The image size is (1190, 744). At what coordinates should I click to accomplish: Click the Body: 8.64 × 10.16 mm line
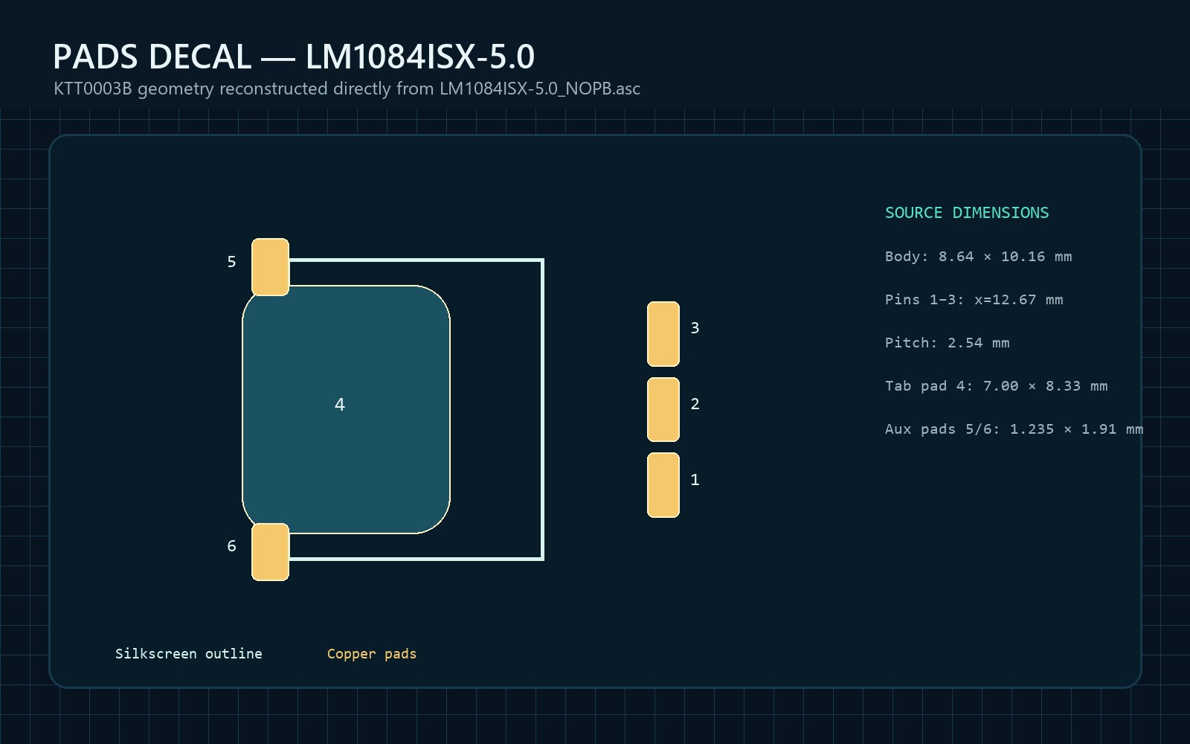pos(978,257)
